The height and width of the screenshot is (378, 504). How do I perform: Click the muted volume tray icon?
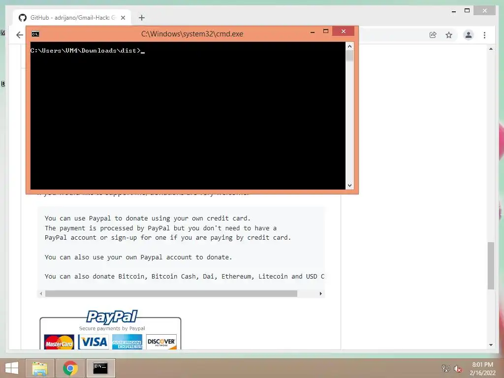(457, 368)
